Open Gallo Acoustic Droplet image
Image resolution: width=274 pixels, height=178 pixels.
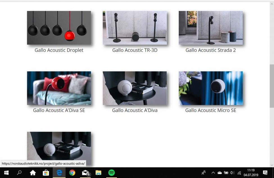point(59,28)
